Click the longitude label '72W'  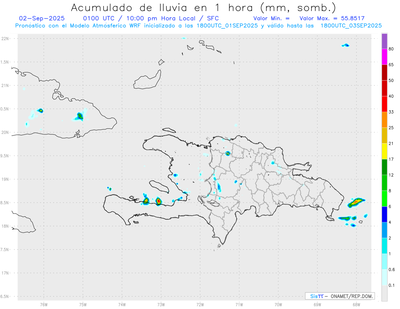point(200,304)
